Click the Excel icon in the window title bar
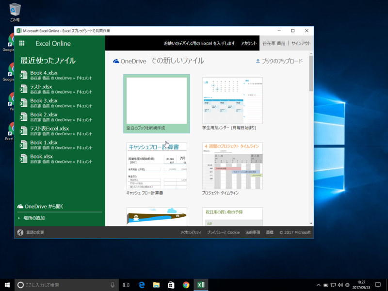The width and height of the screenshot is (388, 291). point(19,31)
